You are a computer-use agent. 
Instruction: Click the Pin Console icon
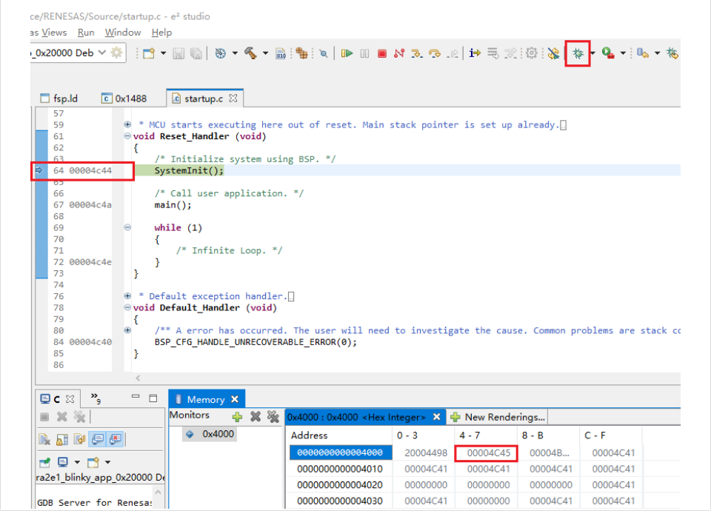(x=45, y=462)
